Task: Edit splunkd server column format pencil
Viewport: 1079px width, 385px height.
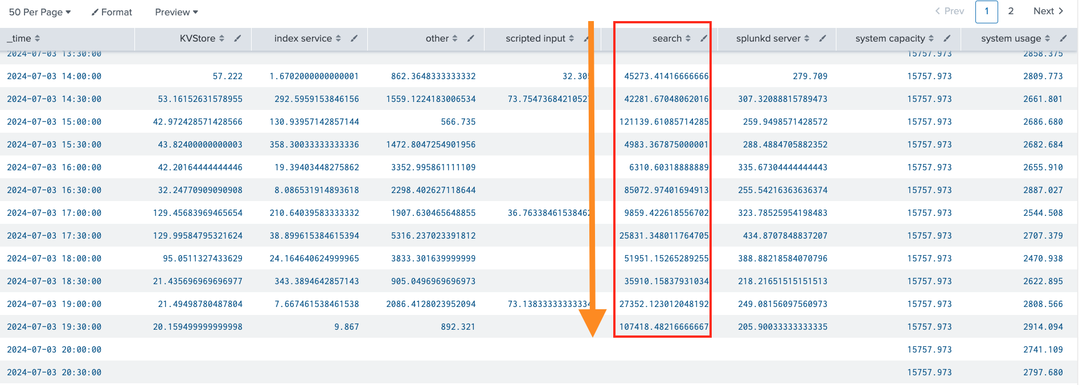Action: [823, 38]
